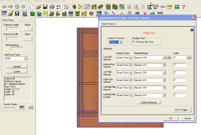Click the Opening Width input field
This screenshot has width=201, height=135.
click(13, 39)
